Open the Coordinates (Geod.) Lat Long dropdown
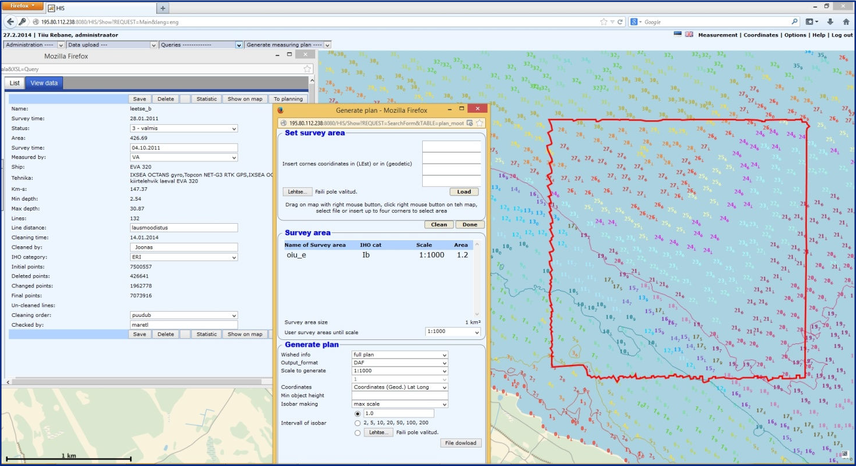This screenshot has width=856, height=466. (400, 387)
